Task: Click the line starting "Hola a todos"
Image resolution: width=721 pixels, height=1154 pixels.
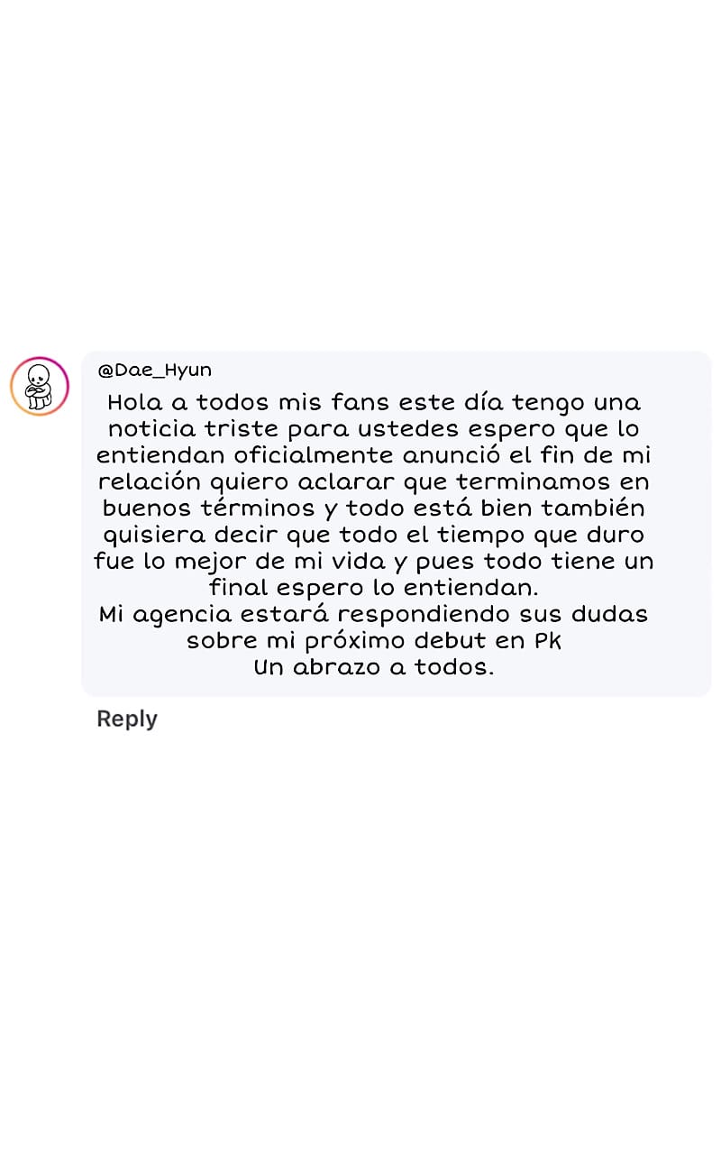Action: click(x=374, y=402)
